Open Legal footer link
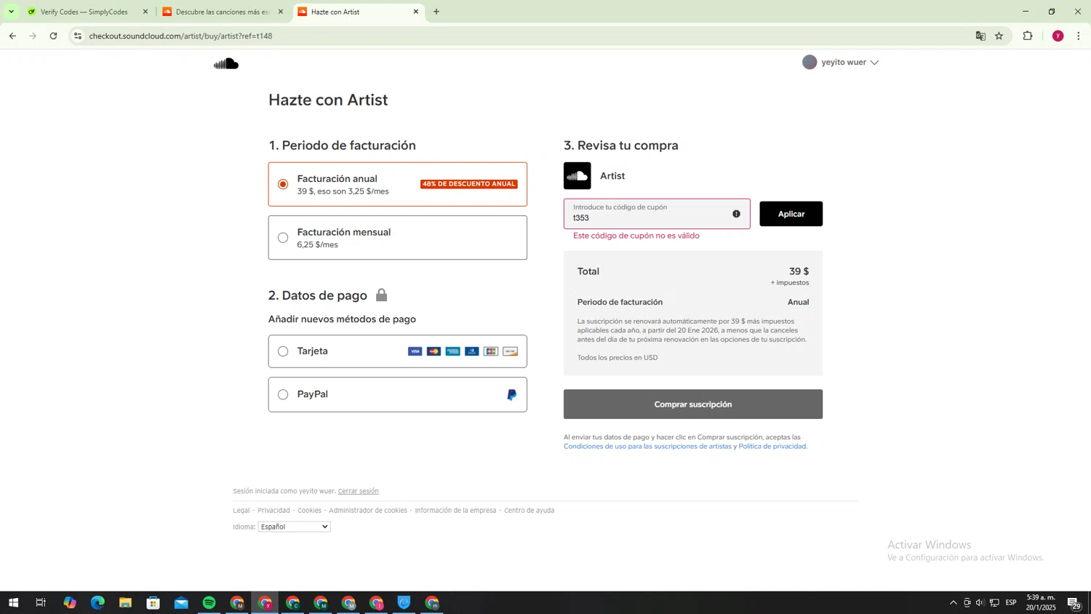Screen dimensions: 1091x614 point(241,511)
